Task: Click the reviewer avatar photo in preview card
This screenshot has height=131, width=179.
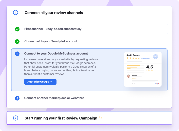Action: coord(129,76)
